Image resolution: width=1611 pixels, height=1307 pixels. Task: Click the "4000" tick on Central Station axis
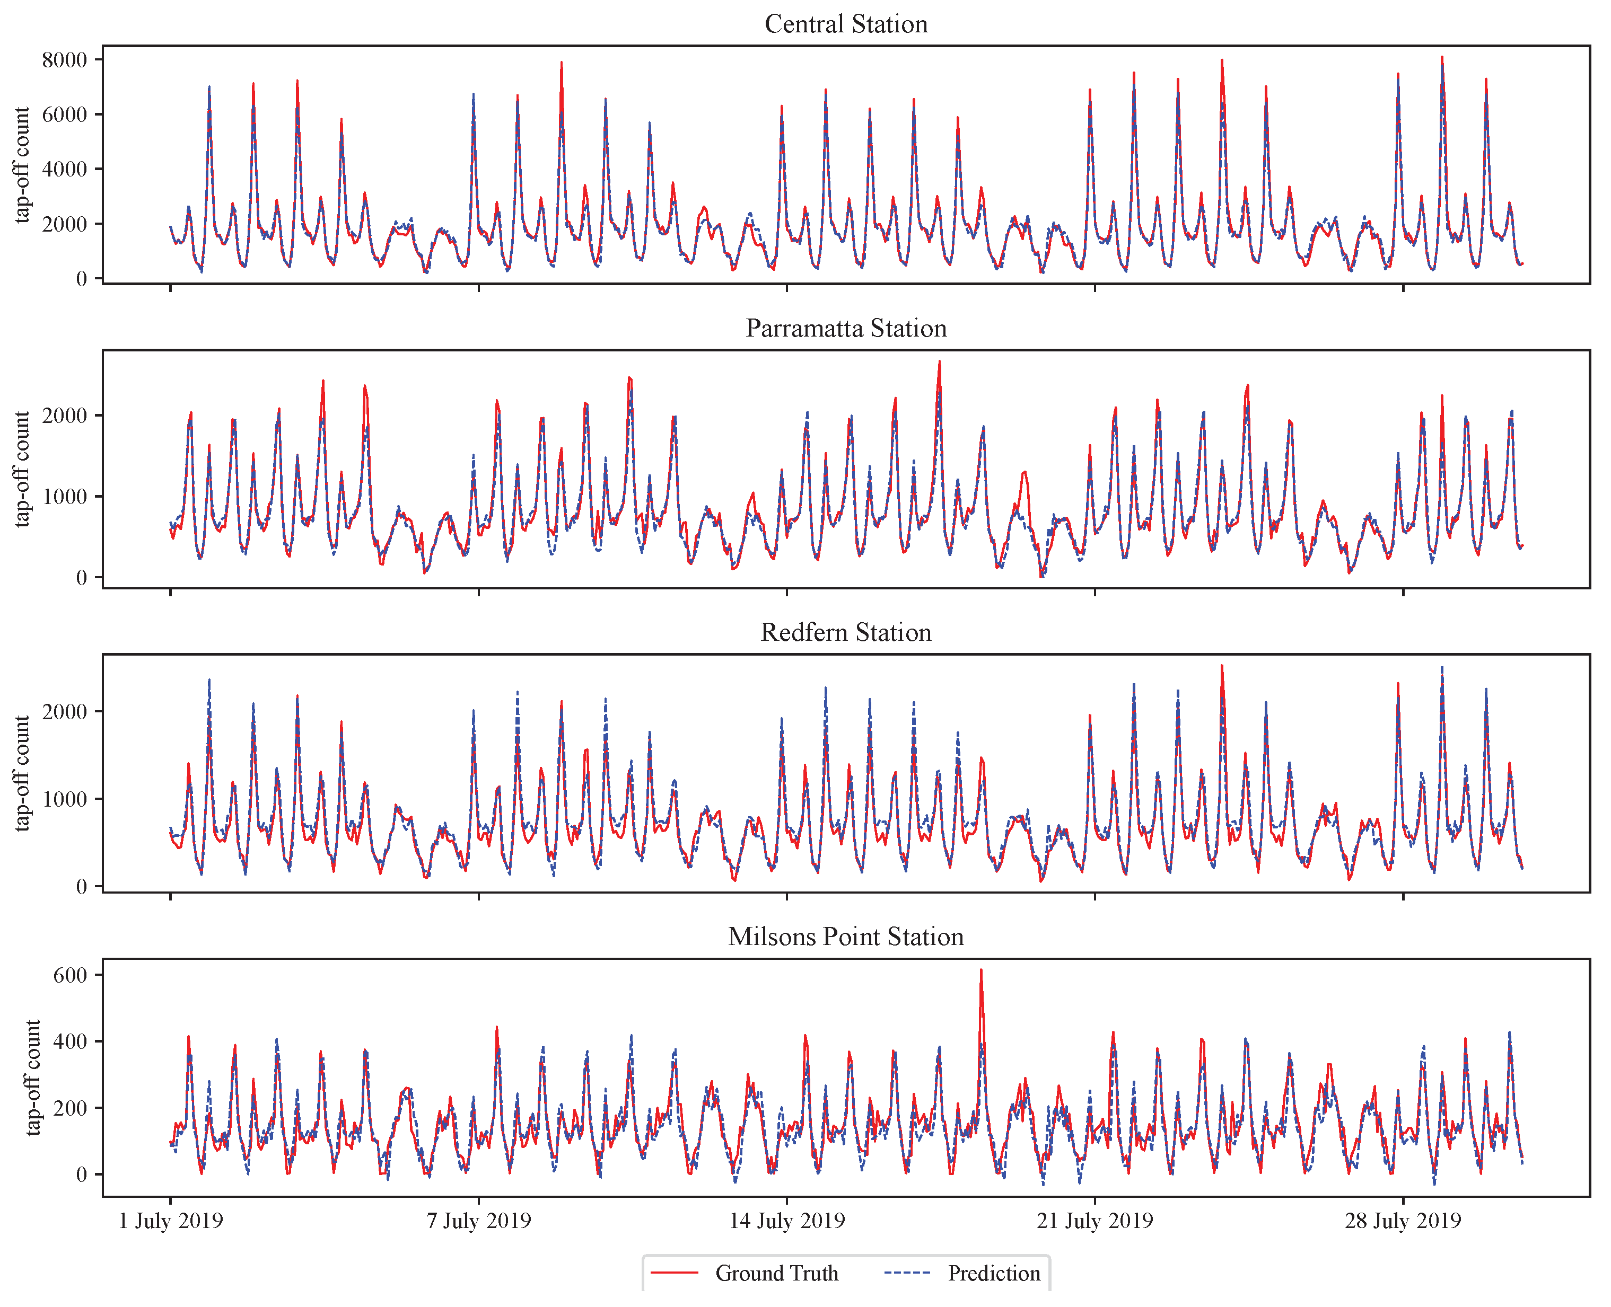coord(65,170)
